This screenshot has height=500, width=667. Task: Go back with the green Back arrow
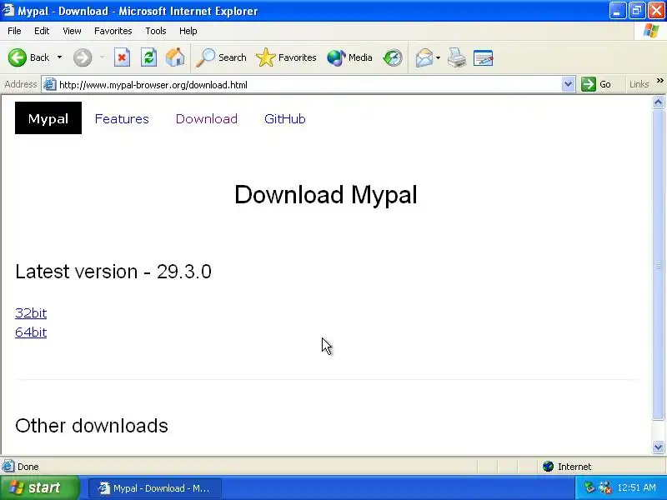(18, 57)
